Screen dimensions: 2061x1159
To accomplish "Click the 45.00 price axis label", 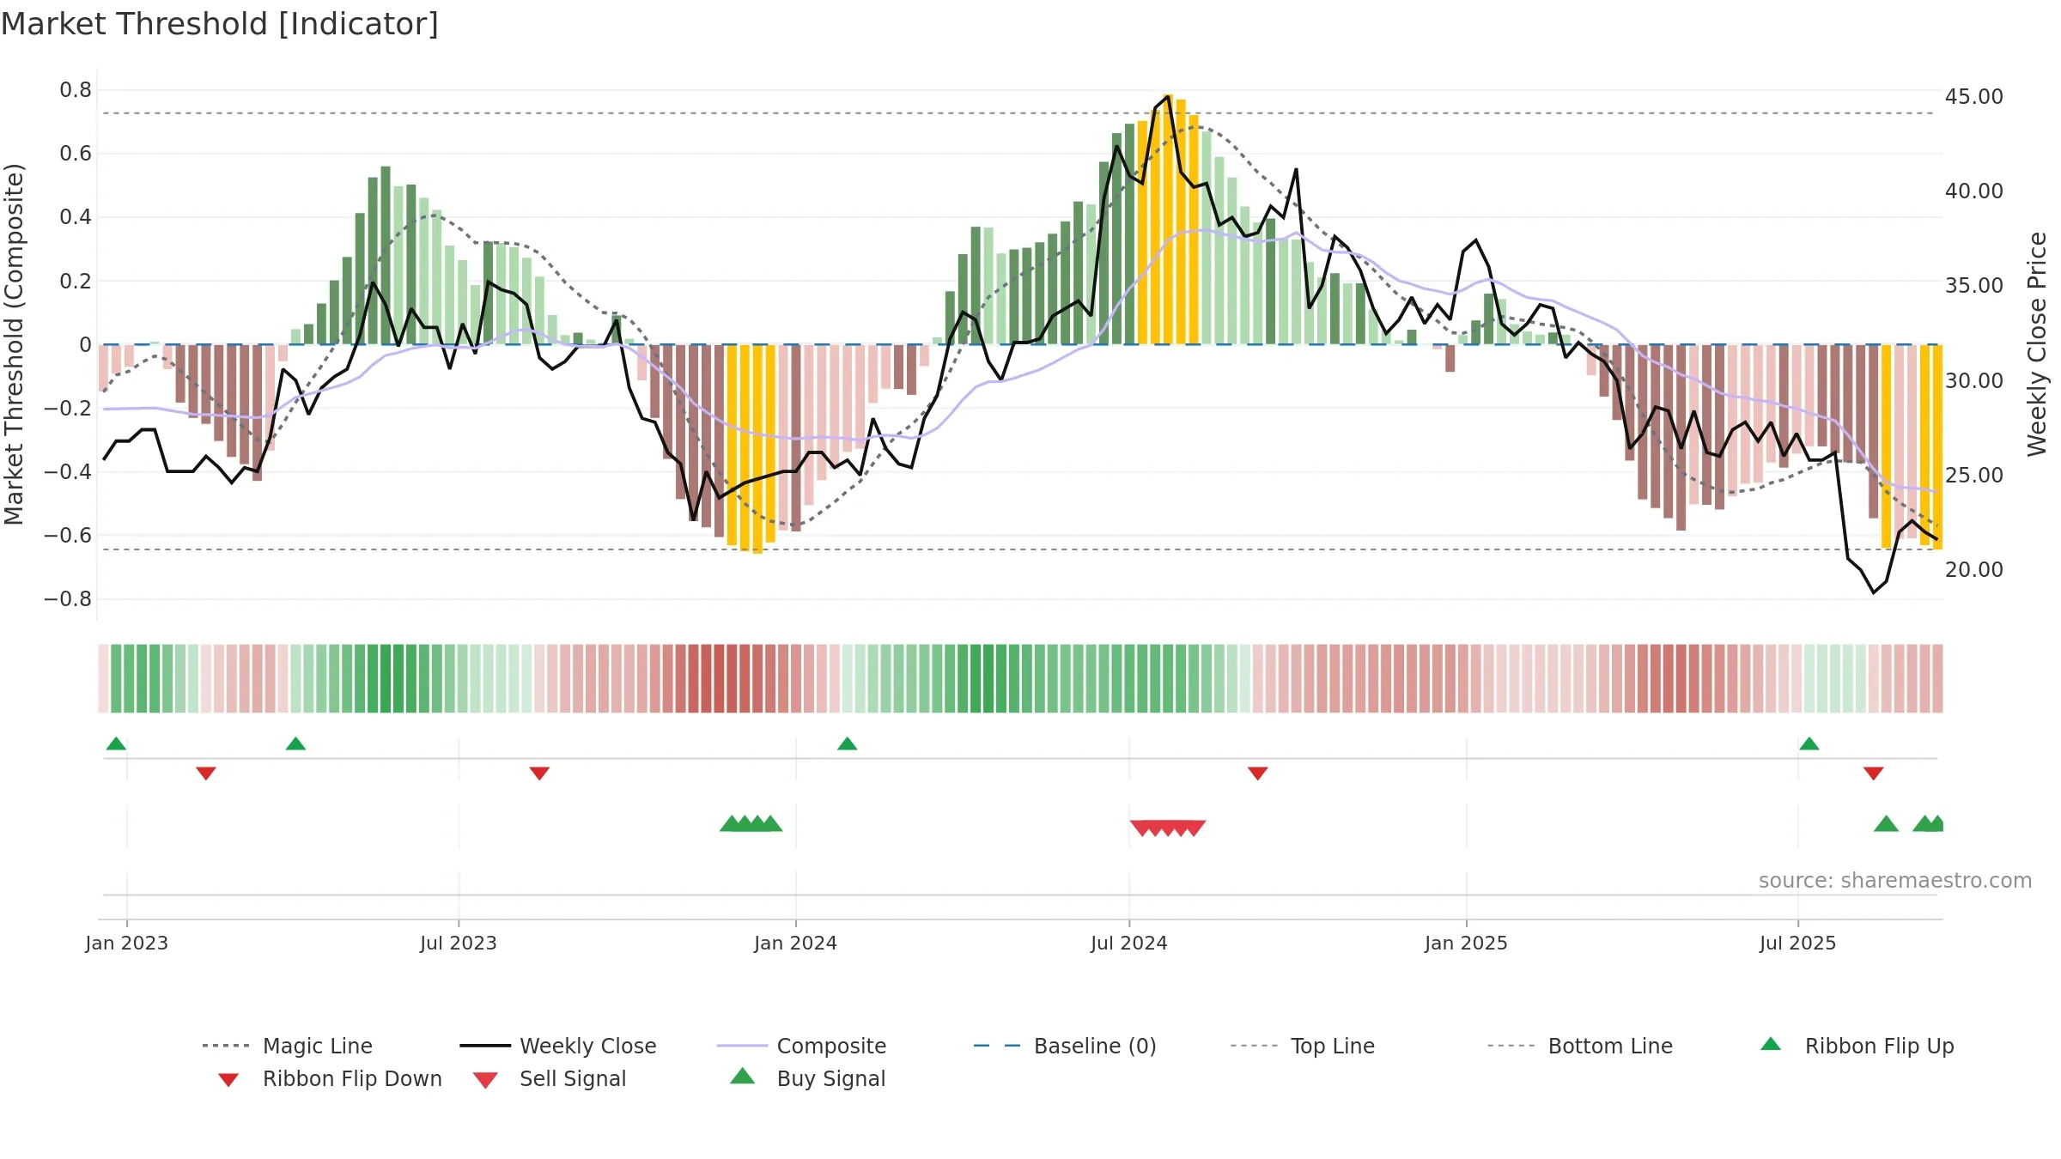I will pos(1973,96).
